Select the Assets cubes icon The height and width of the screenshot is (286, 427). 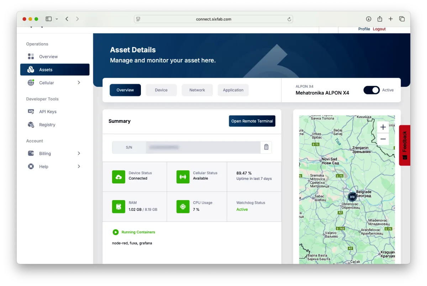point(31,70)
